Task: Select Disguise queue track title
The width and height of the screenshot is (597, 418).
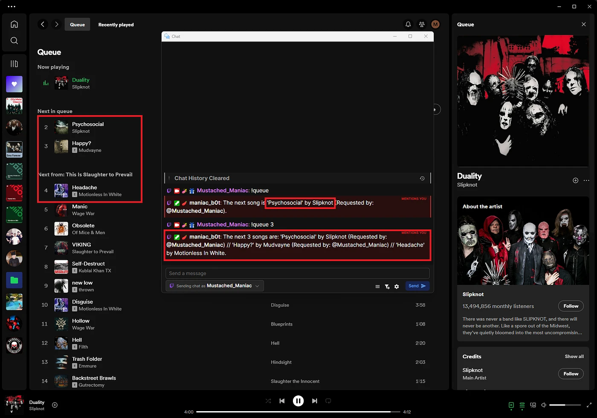Action: [82, 302]
